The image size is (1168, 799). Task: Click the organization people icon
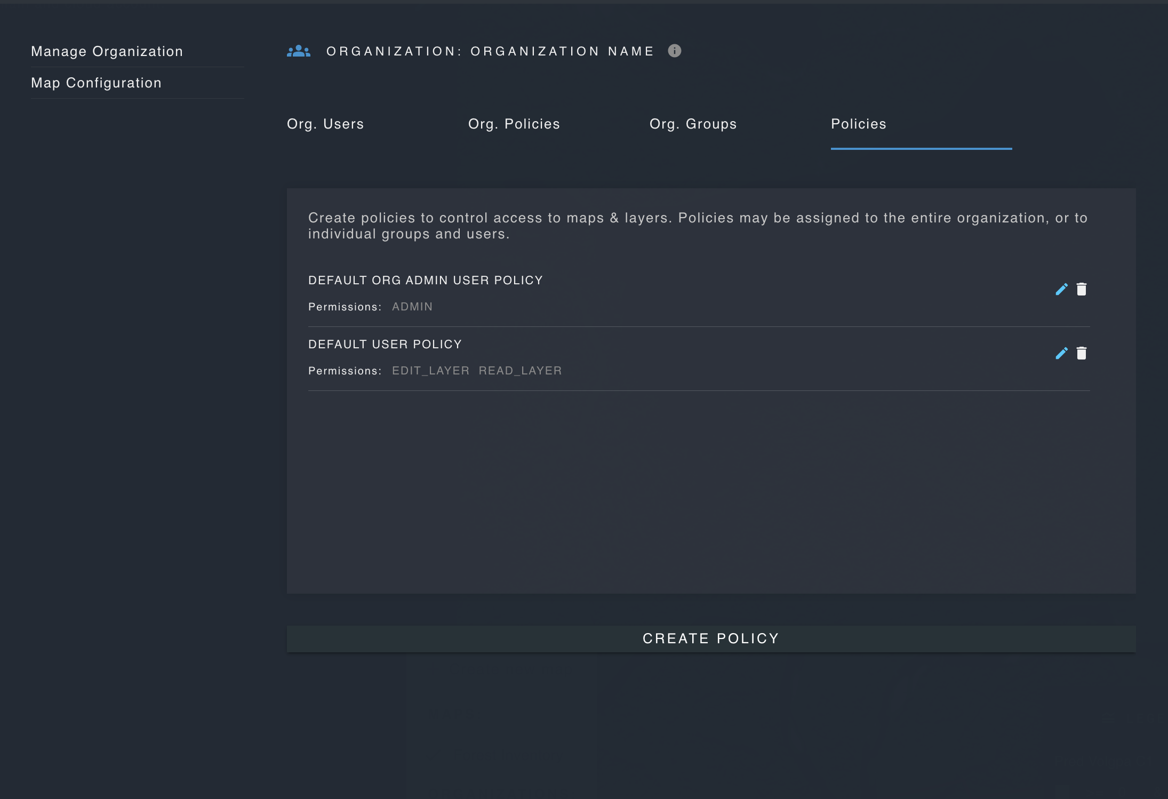tap(299, 51)
